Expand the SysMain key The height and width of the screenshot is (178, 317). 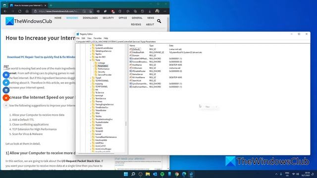pyautogui.click(x=91, y=45)
